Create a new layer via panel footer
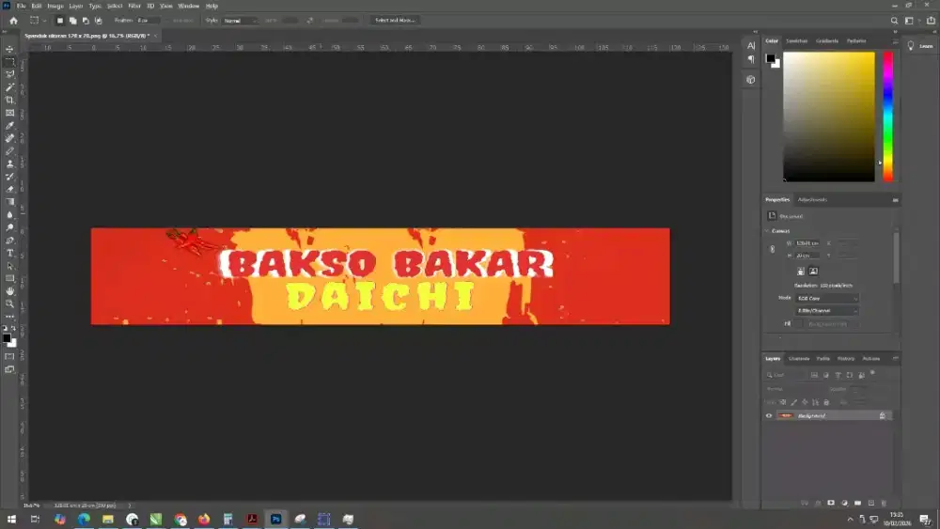Viewport: 940px width, 529px height. tap(871, 504)
